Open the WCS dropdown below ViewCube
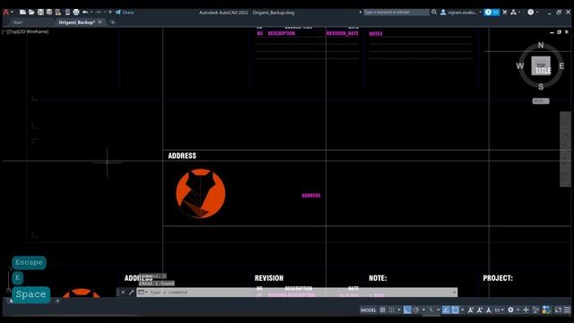The width and height of the screenshot is (574, 323). point(541,100)
